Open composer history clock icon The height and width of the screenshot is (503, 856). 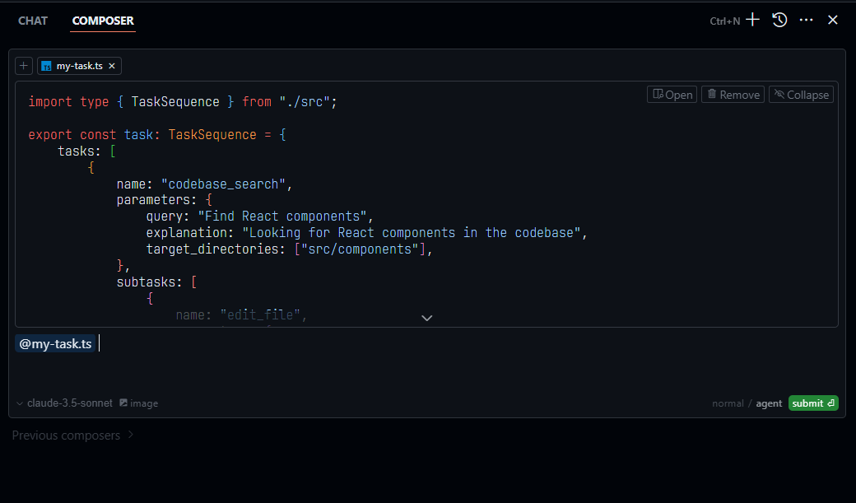(x=779, y=21)
